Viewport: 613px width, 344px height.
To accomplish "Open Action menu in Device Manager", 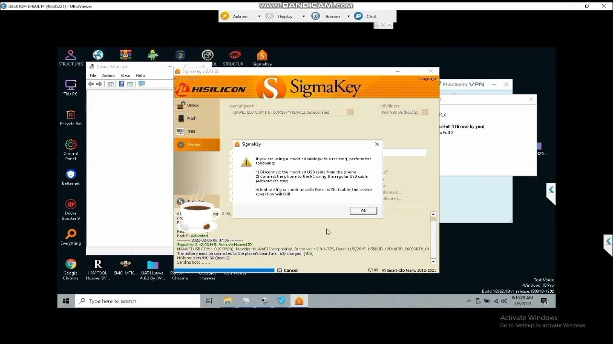I will pos(108,75).
